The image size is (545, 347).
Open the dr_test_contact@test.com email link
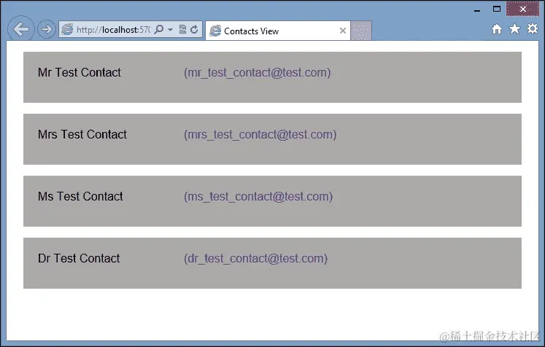256,258
